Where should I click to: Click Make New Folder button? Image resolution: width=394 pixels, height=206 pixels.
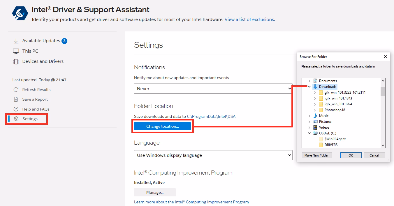click(316, 155)
